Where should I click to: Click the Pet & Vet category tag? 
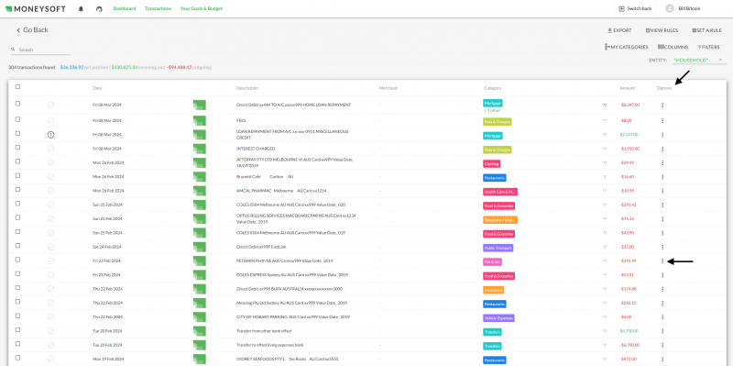[x=492, y=262]
